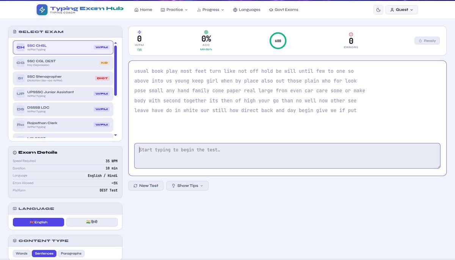455x260 pixels.
Task: Open the Progress menu
Action: coord(210,10)
